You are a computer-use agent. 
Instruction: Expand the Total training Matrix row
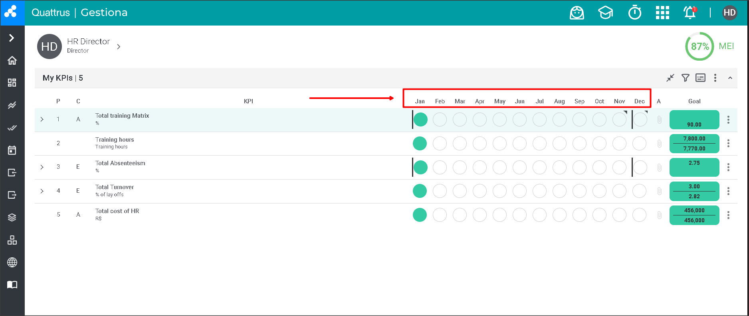[42, 119]
